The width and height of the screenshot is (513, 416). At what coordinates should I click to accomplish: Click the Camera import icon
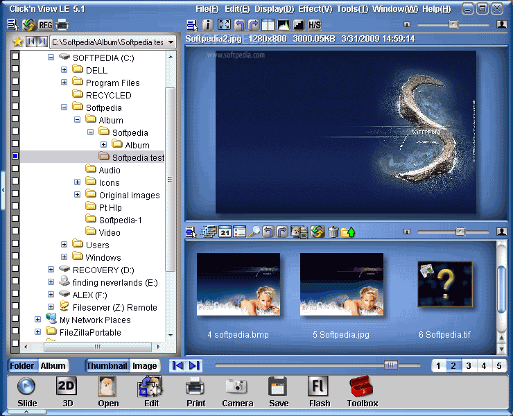tap(237, 392)
